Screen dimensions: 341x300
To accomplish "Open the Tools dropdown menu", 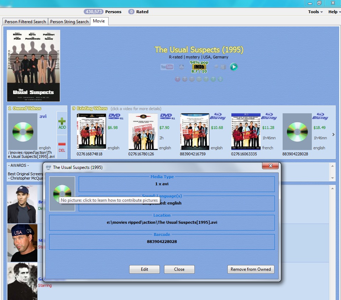I will (x=315, y=12).
